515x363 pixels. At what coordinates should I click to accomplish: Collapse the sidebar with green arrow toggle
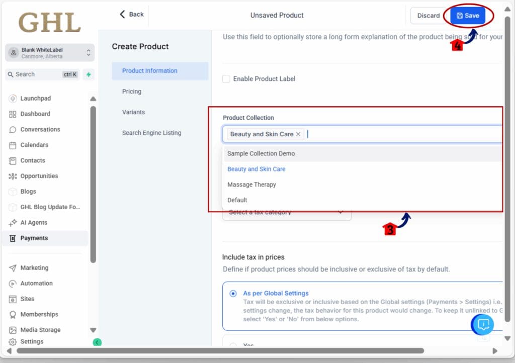97,342
